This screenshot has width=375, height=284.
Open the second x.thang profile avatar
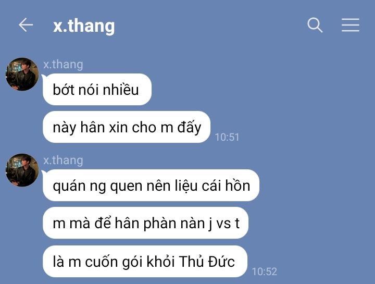point(22,170)
